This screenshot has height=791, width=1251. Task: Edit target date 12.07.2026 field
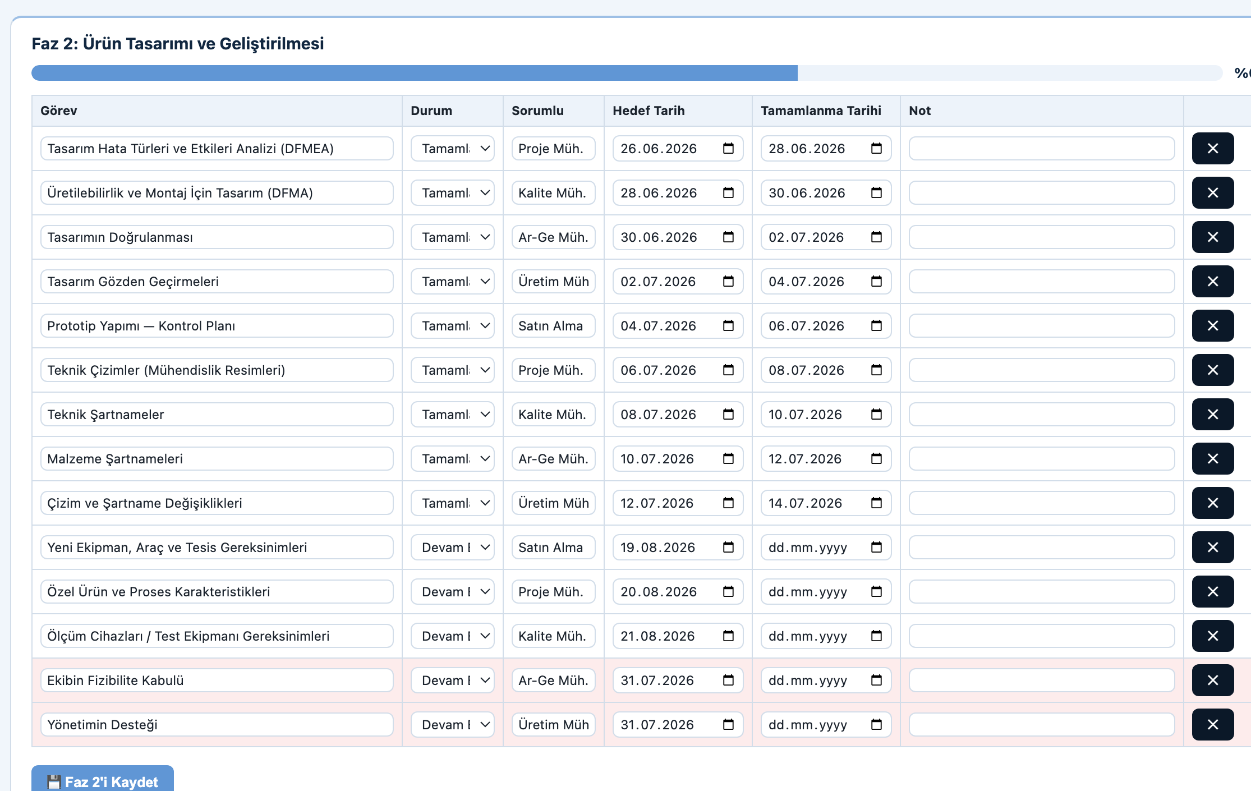tap(678, 503)
